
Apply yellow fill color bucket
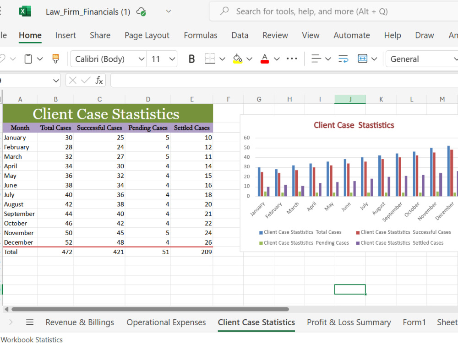237,59
